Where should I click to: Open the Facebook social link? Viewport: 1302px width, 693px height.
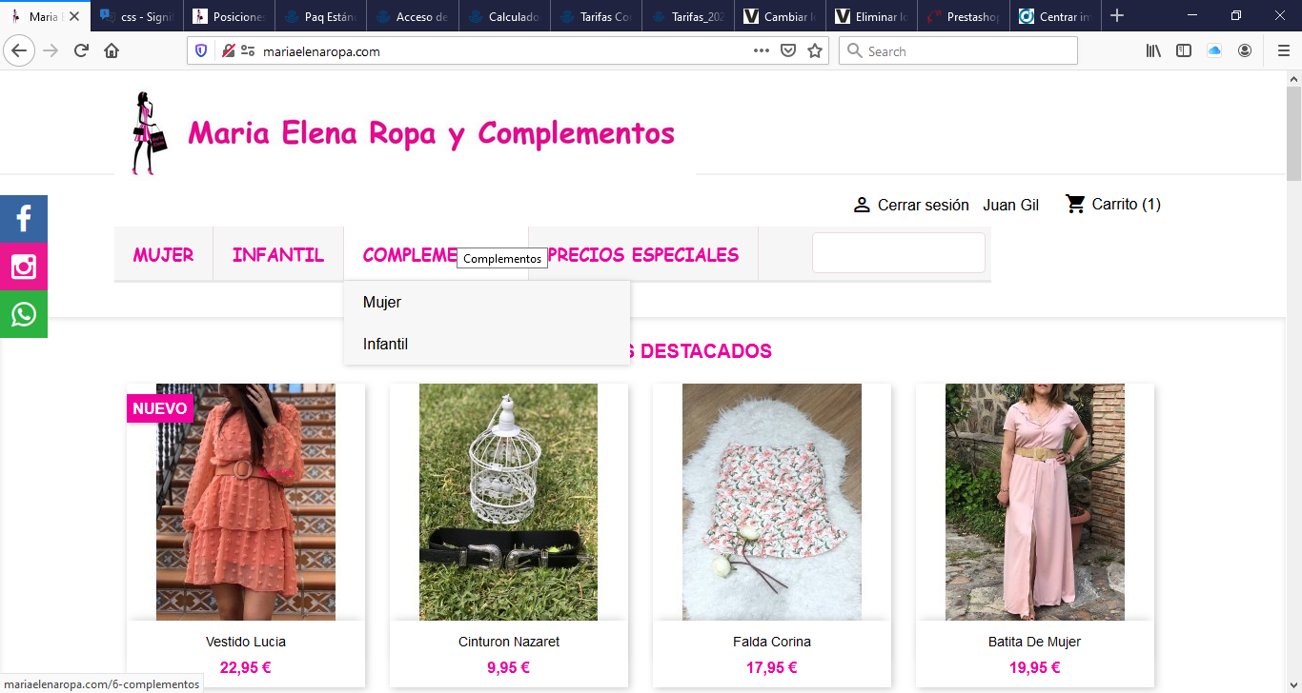(24, 219)
